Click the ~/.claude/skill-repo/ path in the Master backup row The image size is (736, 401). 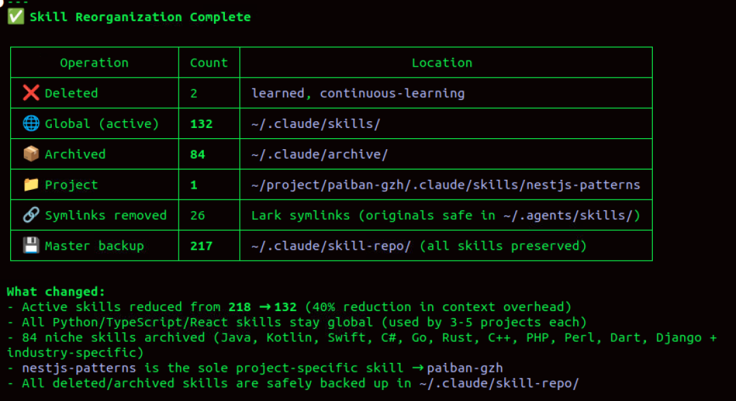click(331, 246)
